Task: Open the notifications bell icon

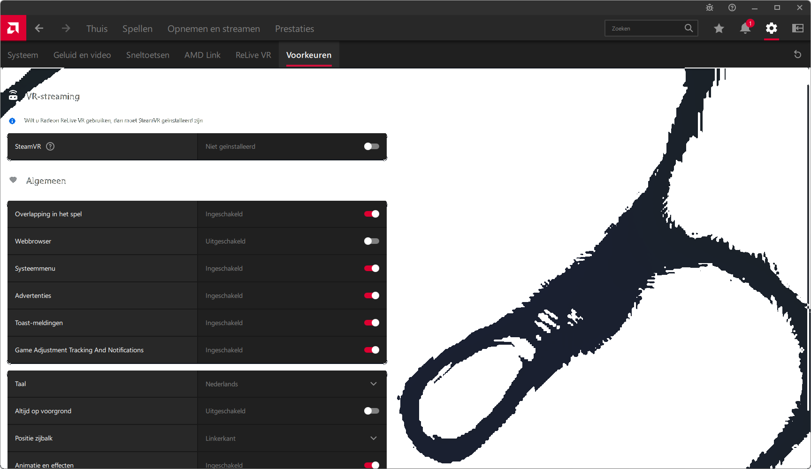Action: 745,29
